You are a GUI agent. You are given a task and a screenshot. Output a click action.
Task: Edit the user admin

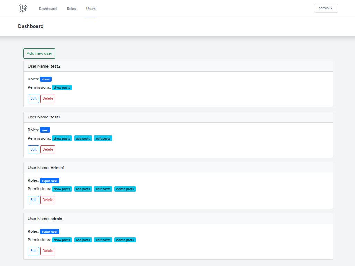click(33, 251)
